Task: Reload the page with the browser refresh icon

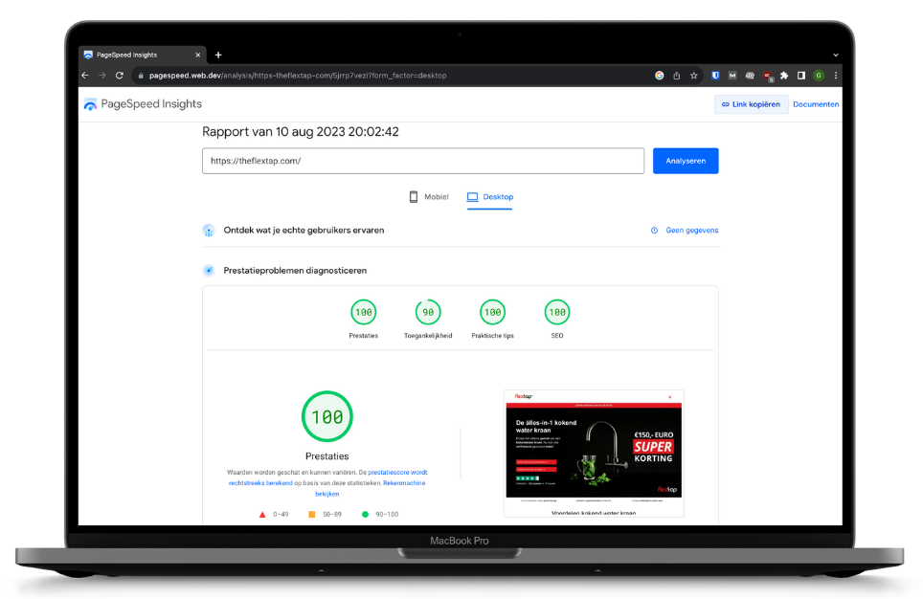Action: [121, 76]
